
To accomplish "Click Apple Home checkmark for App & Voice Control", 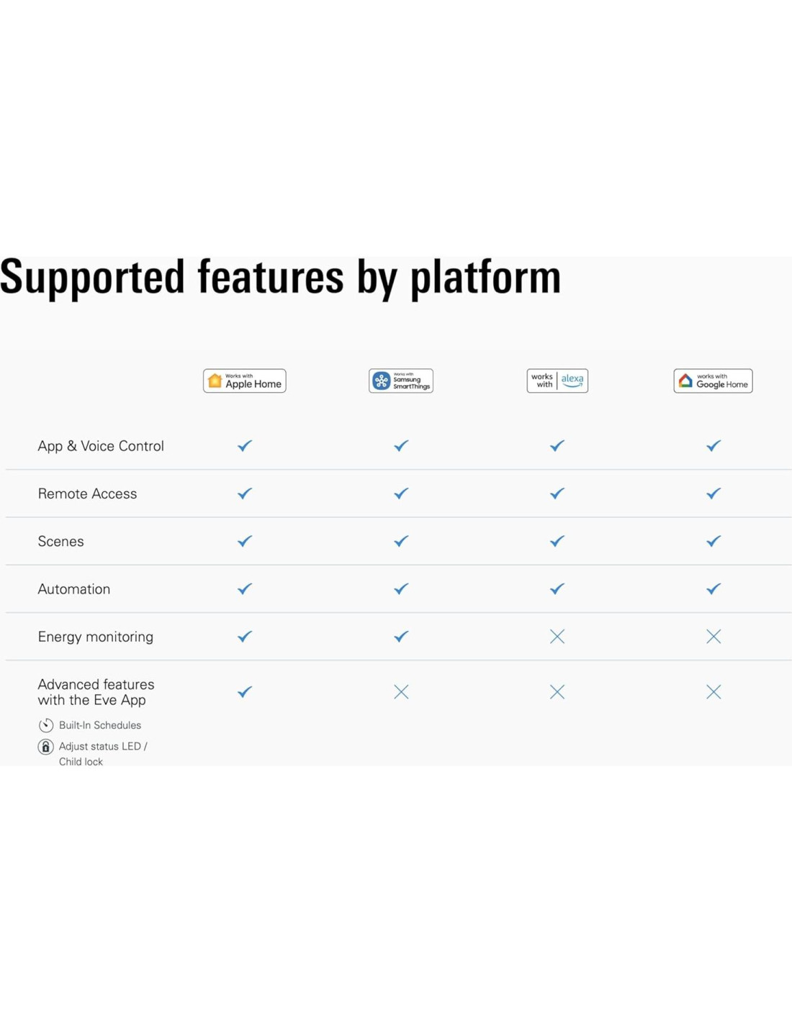I will (x=245, y=446).
